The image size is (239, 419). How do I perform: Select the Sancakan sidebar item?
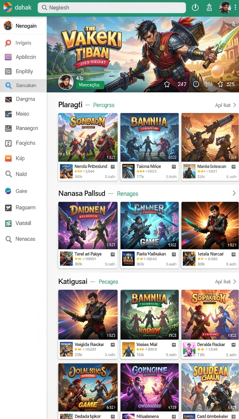point(23,85)
